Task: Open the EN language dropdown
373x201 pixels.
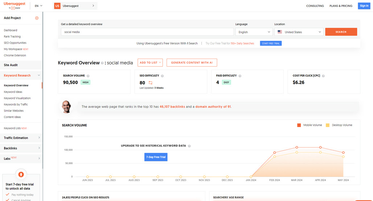Action: [x=38, y=6]
